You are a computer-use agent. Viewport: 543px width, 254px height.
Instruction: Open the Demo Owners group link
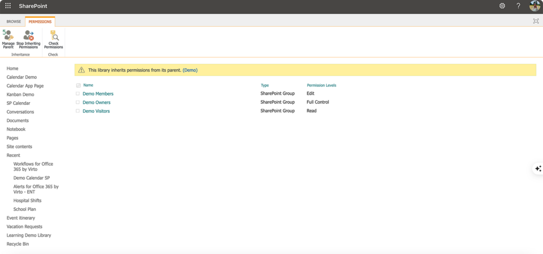tap(97, 102)
